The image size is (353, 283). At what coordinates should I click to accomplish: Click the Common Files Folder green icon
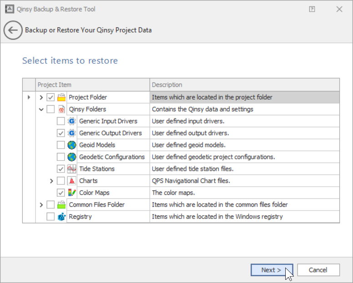pos(61,205)
